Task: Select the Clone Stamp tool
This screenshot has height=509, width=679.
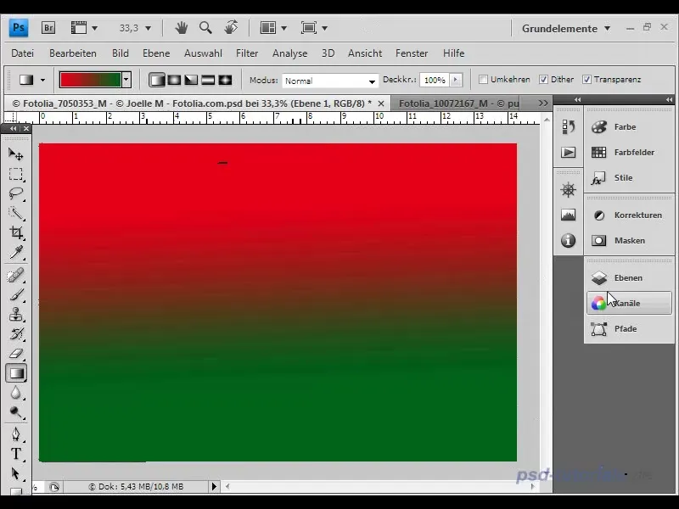Action: 15,314
